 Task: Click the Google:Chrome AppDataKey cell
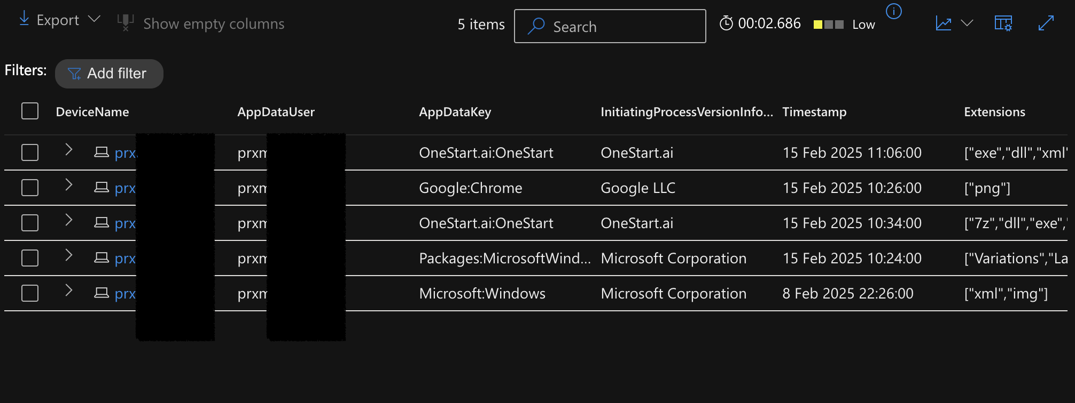coord(471,188)
